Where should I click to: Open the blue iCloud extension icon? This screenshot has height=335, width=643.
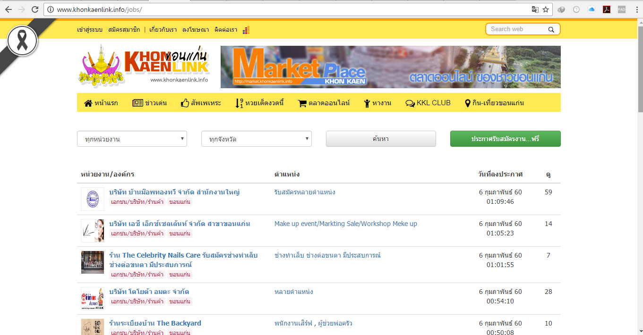(592, 9)
